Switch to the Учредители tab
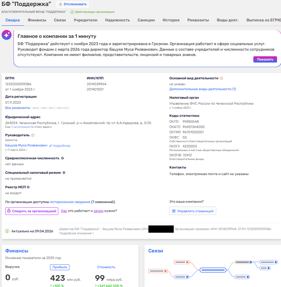Viewport: 281px width, 287px height. click(x=85, y=20)
